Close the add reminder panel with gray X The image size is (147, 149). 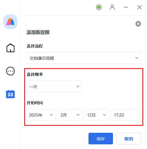click(138, 24)
